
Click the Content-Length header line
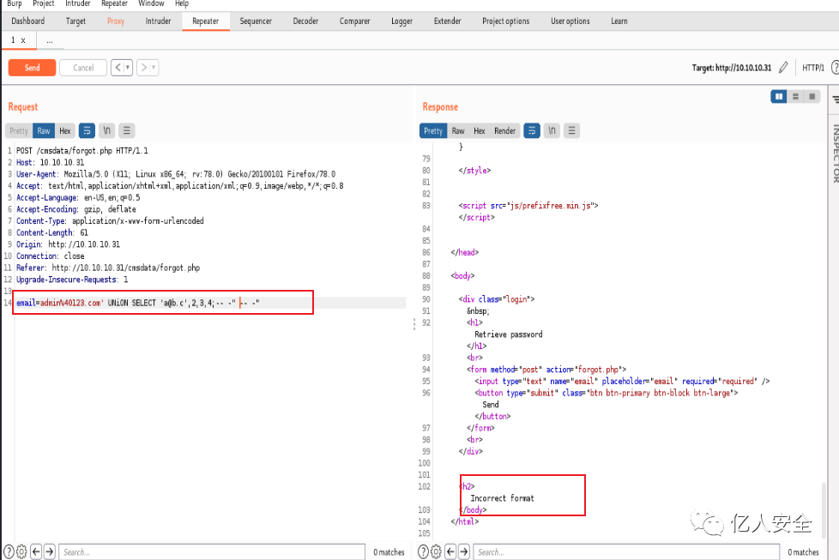(52, 232)
